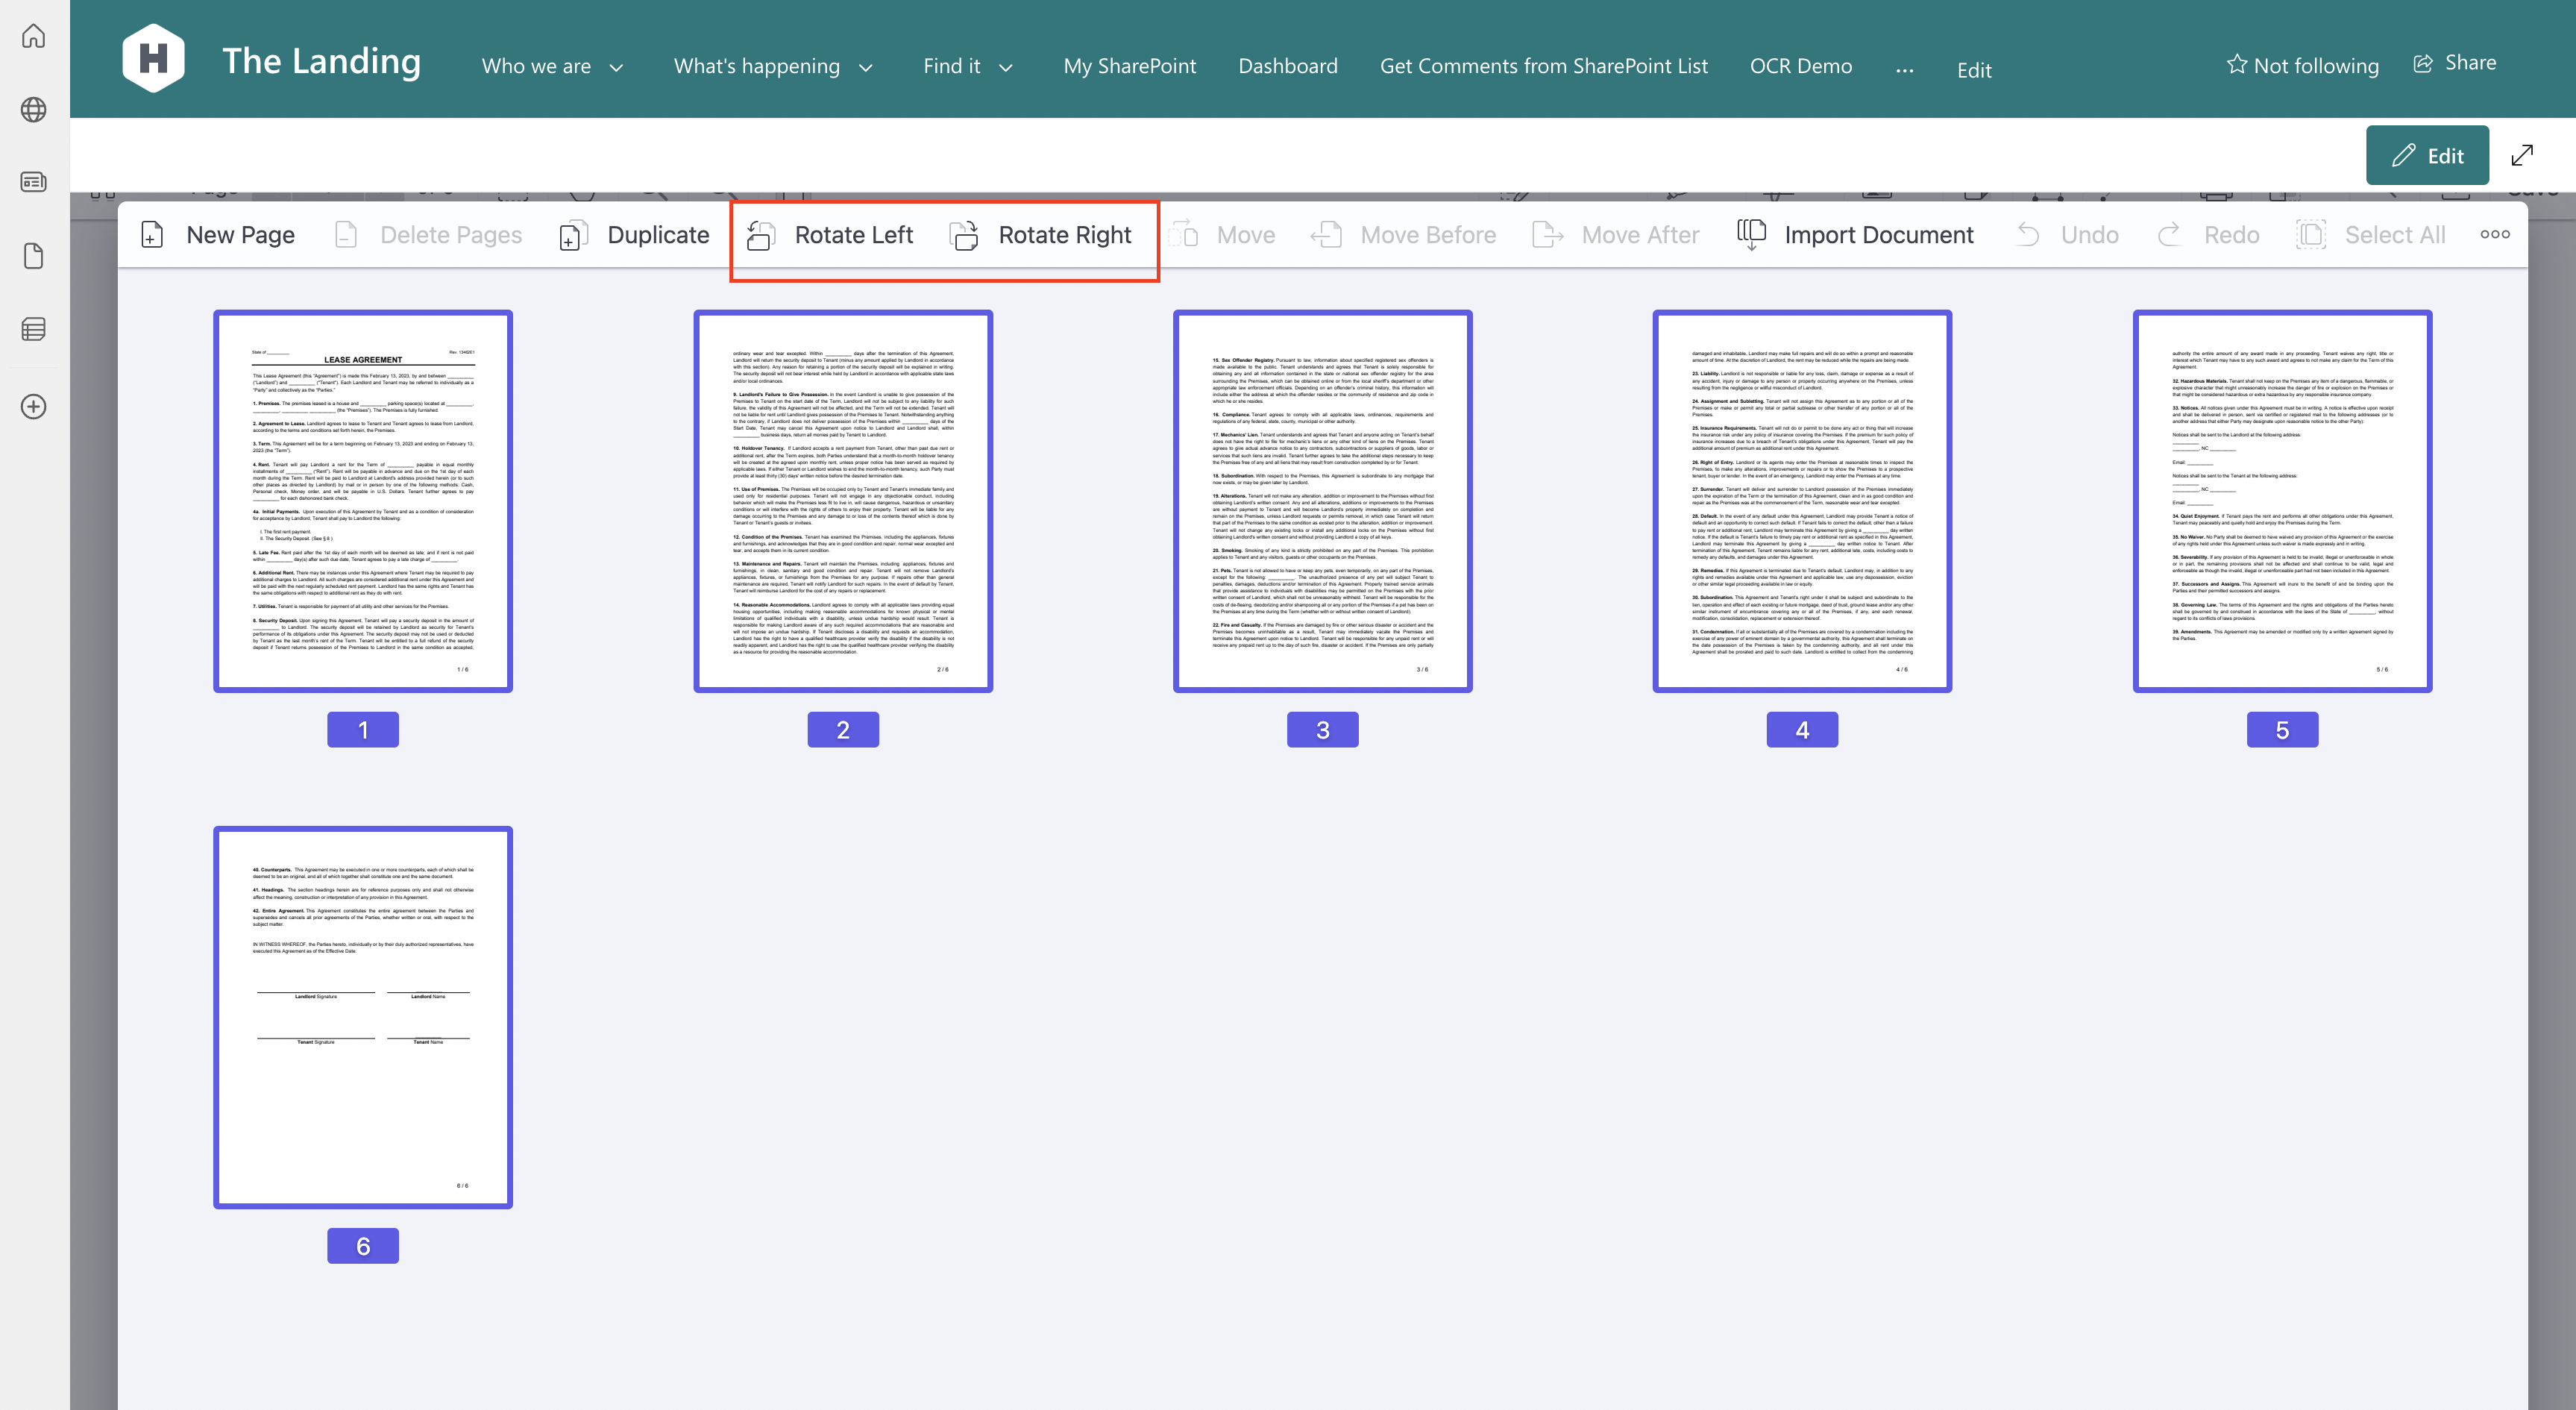Navigate to OCR Demo
The image size is (2576, 1410).
[1800, 66]
